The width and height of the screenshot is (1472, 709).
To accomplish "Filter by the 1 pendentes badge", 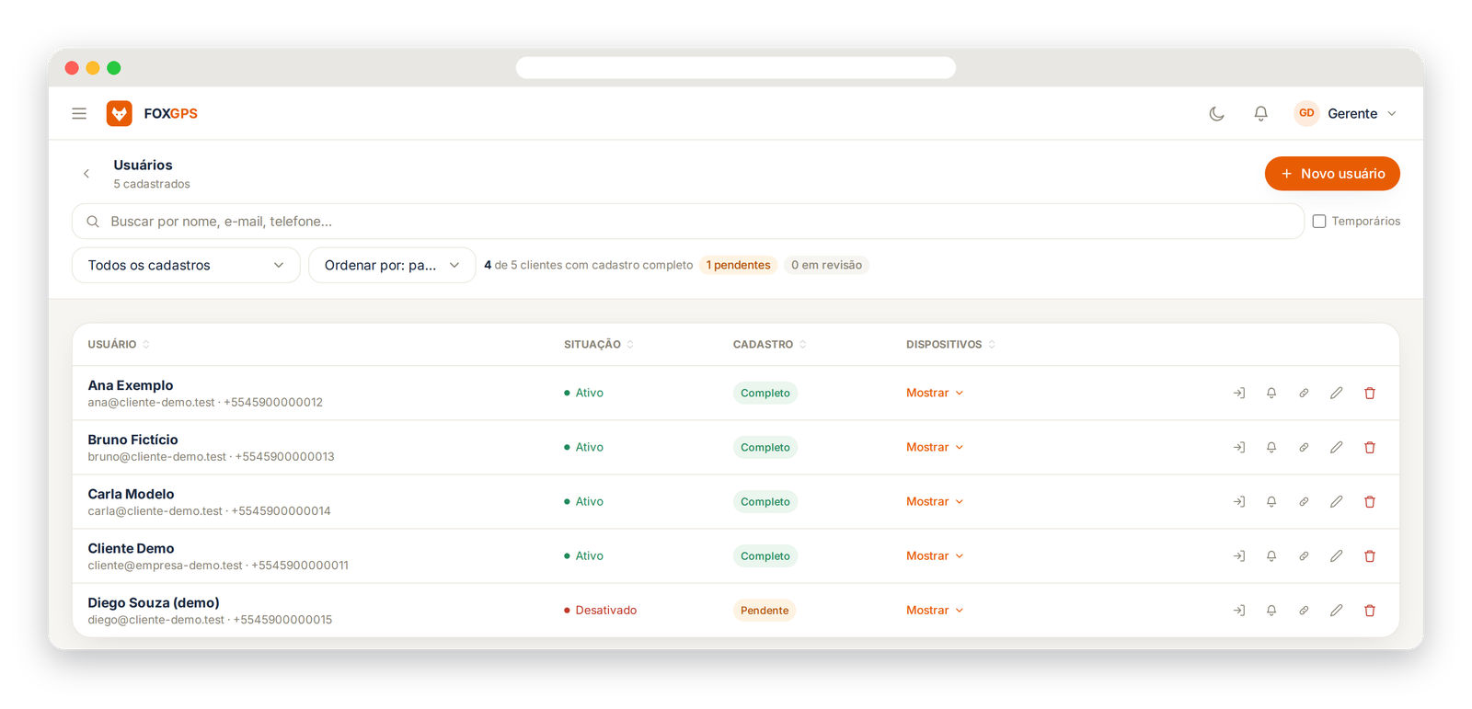I will [x=738, y=266].
